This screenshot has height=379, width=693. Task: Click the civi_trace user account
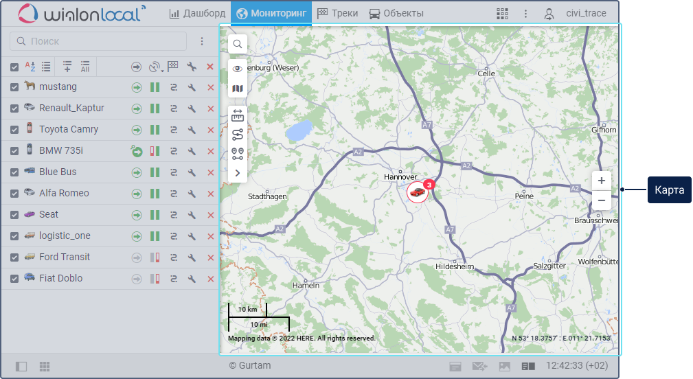click(577, 14)
